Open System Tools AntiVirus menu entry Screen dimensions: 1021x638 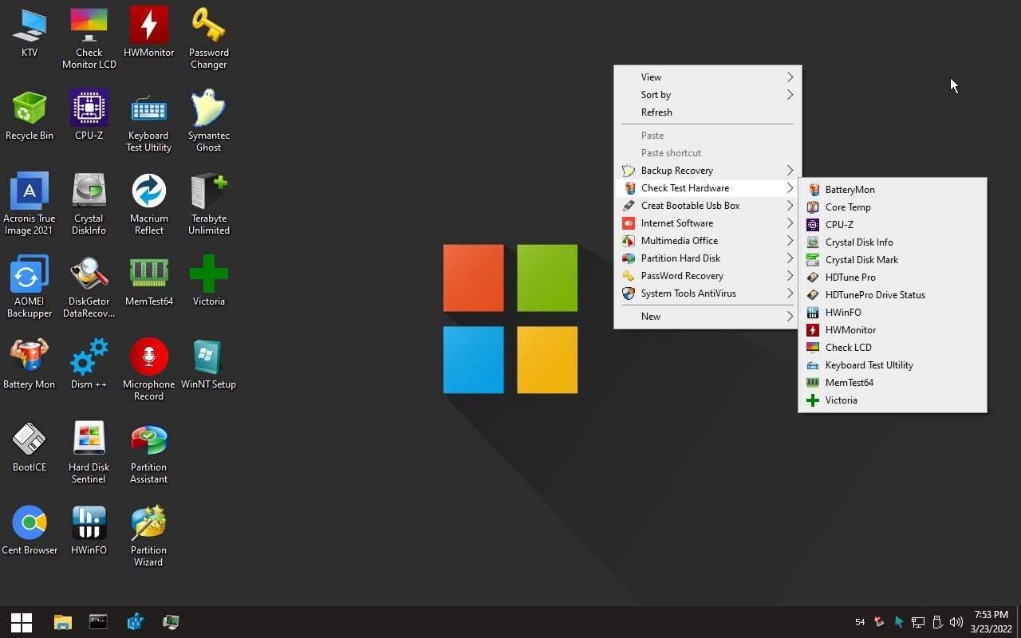708,293
